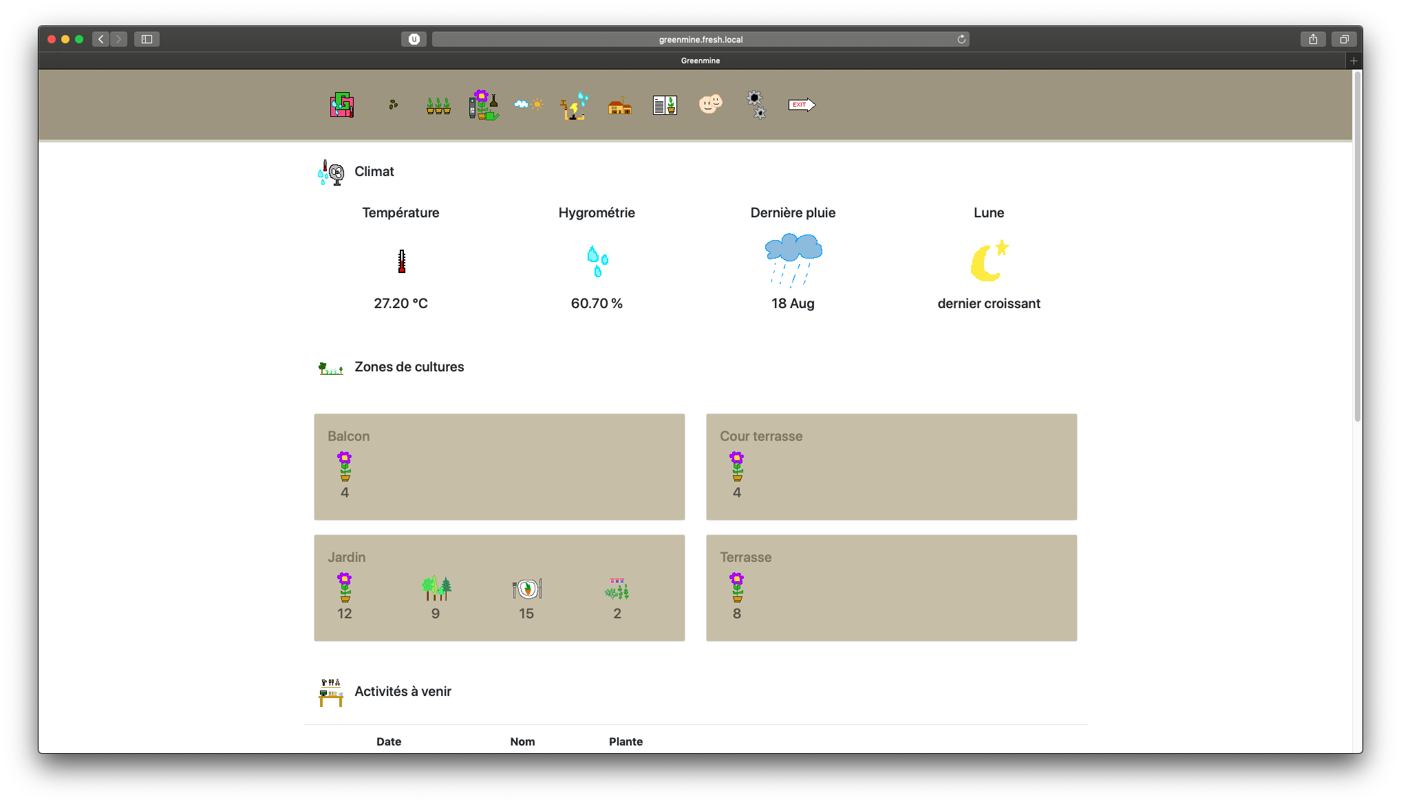
Task: Click the trees icon in Jardin
Action: (x=436, y=588)
